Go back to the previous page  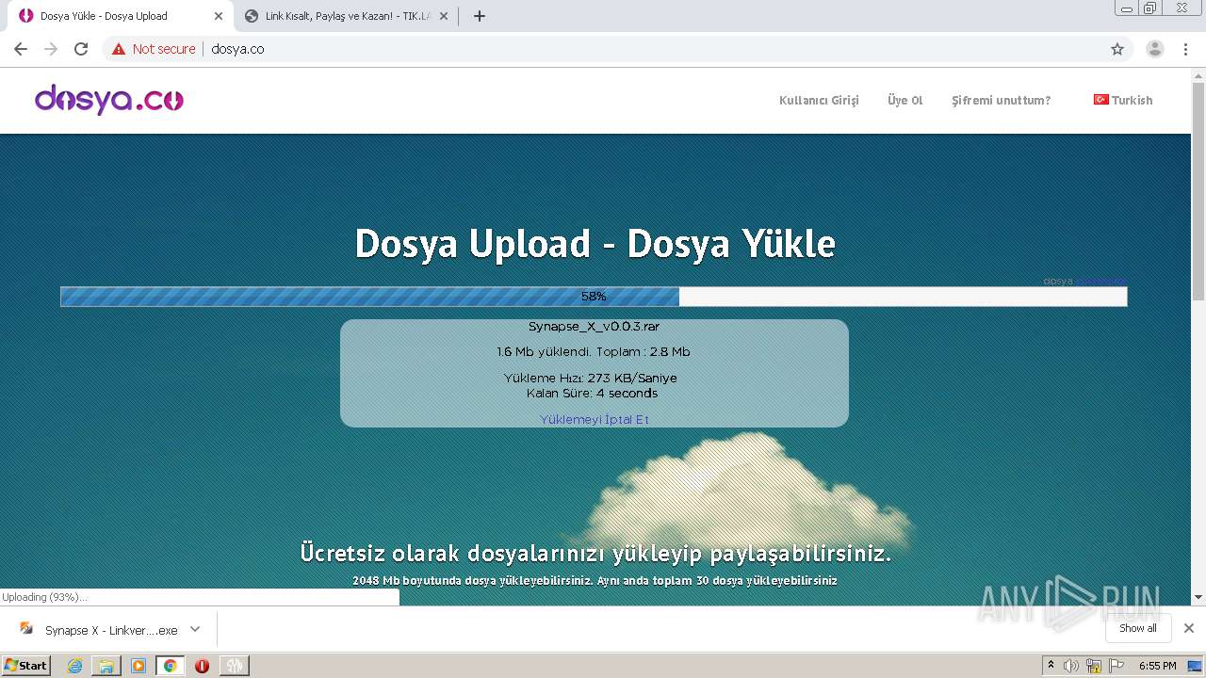click(x=21, y=49)
